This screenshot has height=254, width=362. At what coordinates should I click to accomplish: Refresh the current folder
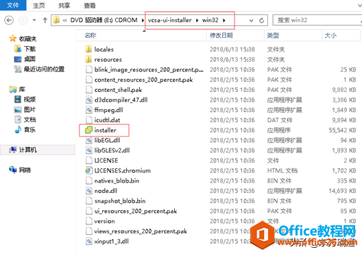(262, 21)
